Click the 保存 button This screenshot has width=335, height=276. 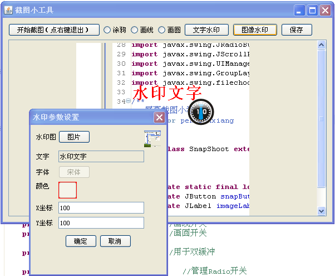click(x=297, y=30)
